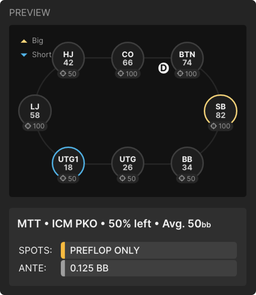The width and height of the screenshot is (256, 295).
Task: Click the bounty icon under BB seat
Action: (x=182, y=179)
